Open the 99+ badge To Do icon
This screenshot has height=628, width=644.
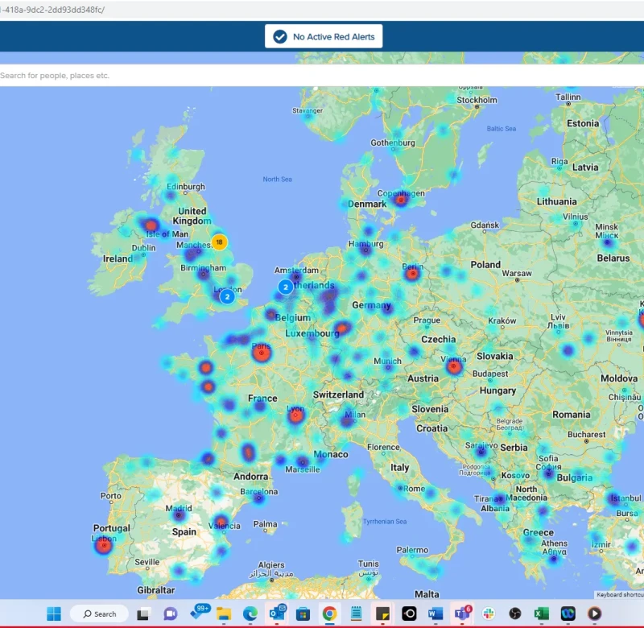tap(200, 612)
